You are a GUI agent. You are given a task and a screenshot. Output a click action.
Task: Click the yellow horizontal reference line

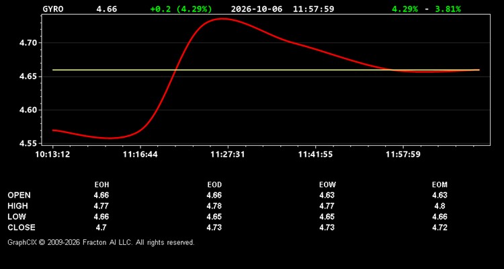click(266, 70)
